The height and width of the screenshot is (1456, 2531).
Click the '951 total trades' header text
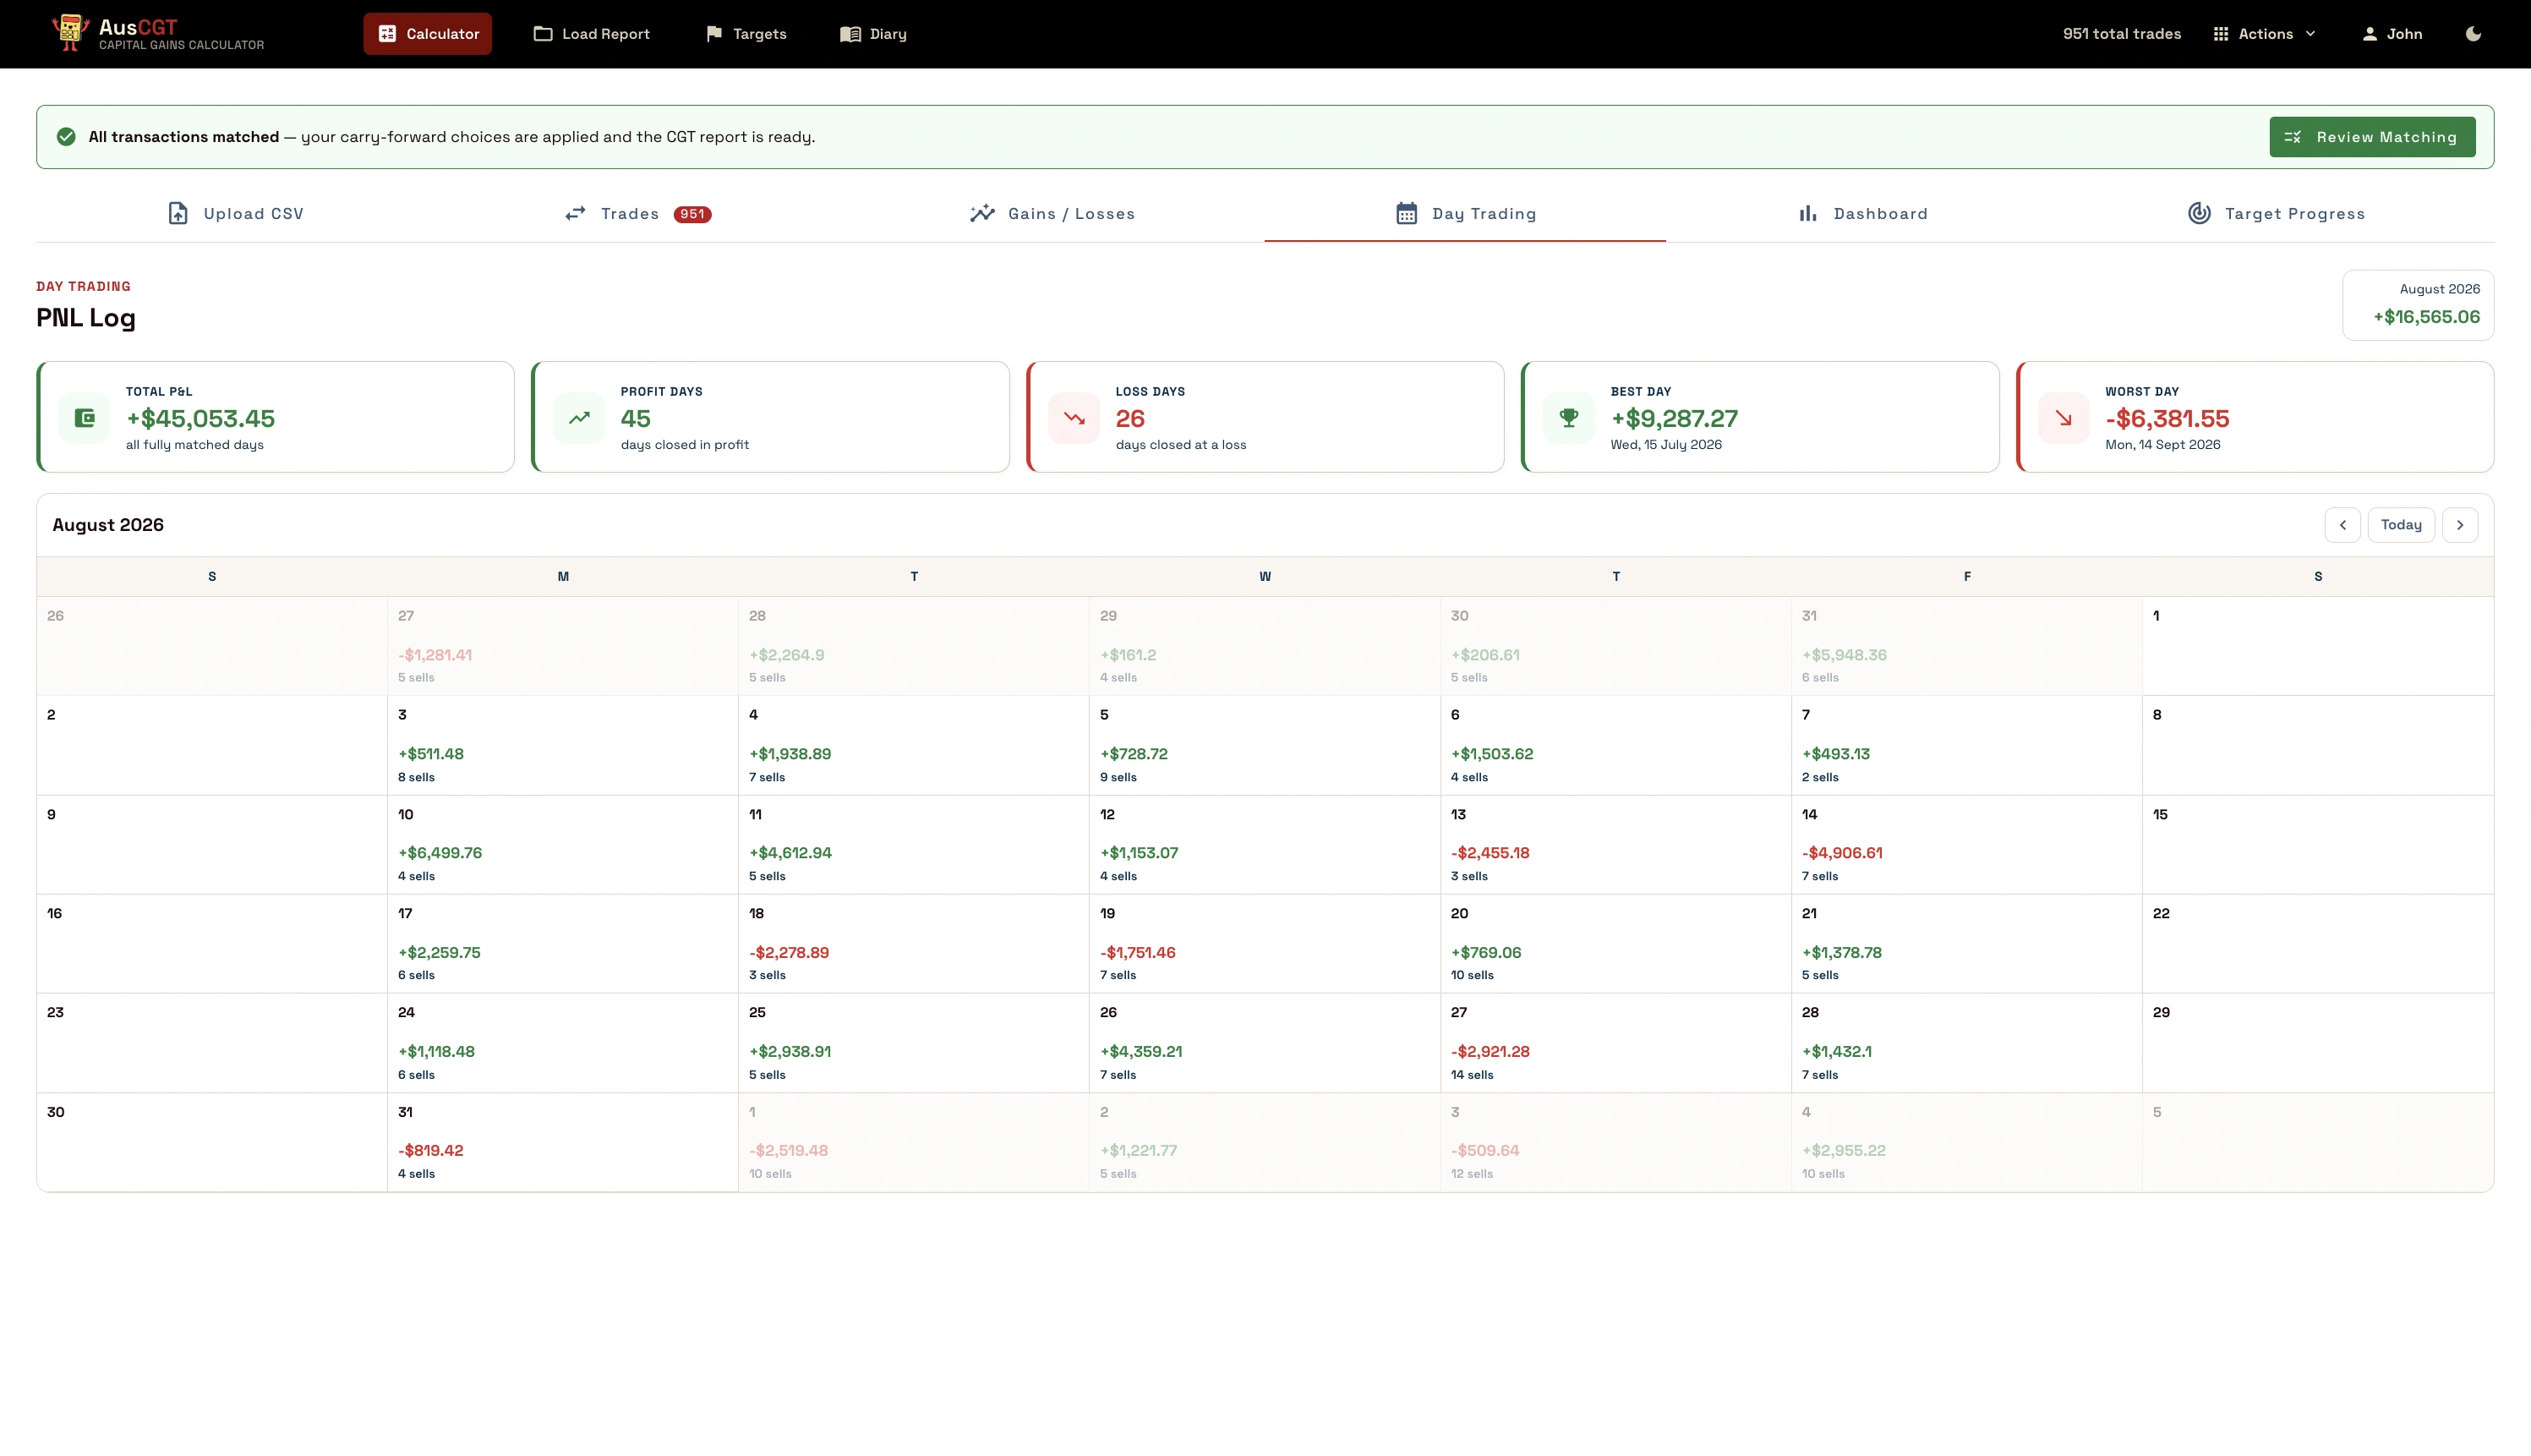[x=2122, y=34]
